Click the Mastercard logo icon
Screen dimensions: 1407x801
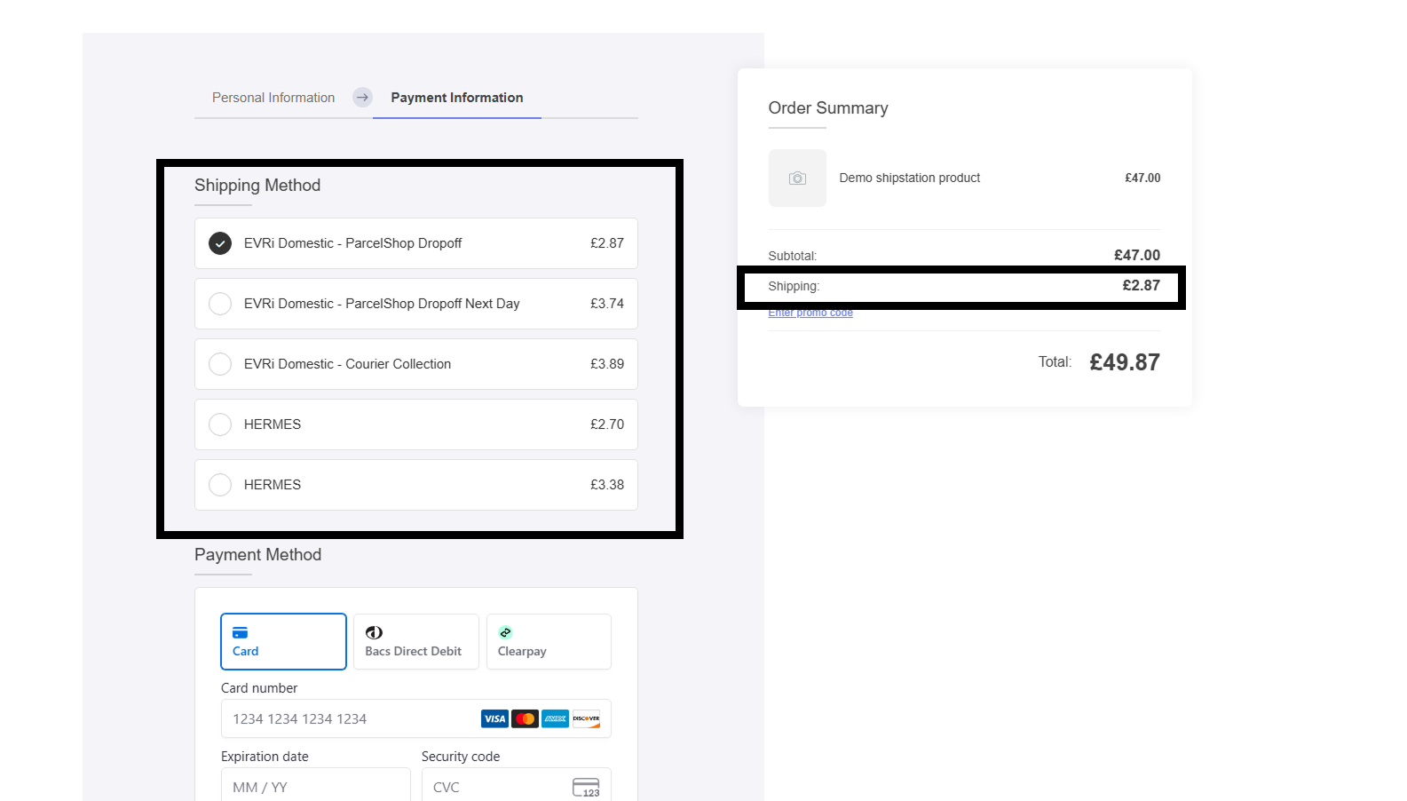pos(525,718)
